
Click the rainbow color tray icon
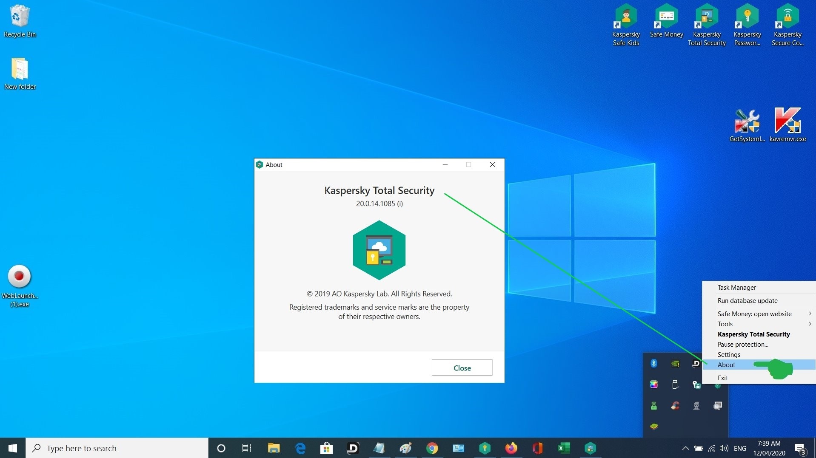point(654,384)
